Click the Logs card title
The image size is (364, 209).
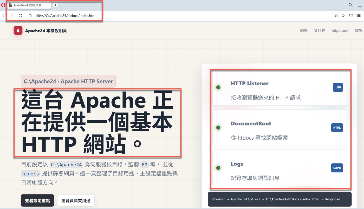[x=237, y=164]
